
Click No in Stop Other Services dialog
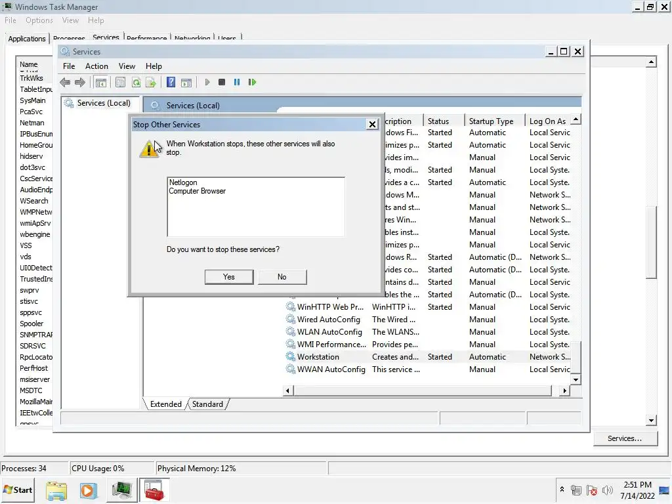coord(282,277)
